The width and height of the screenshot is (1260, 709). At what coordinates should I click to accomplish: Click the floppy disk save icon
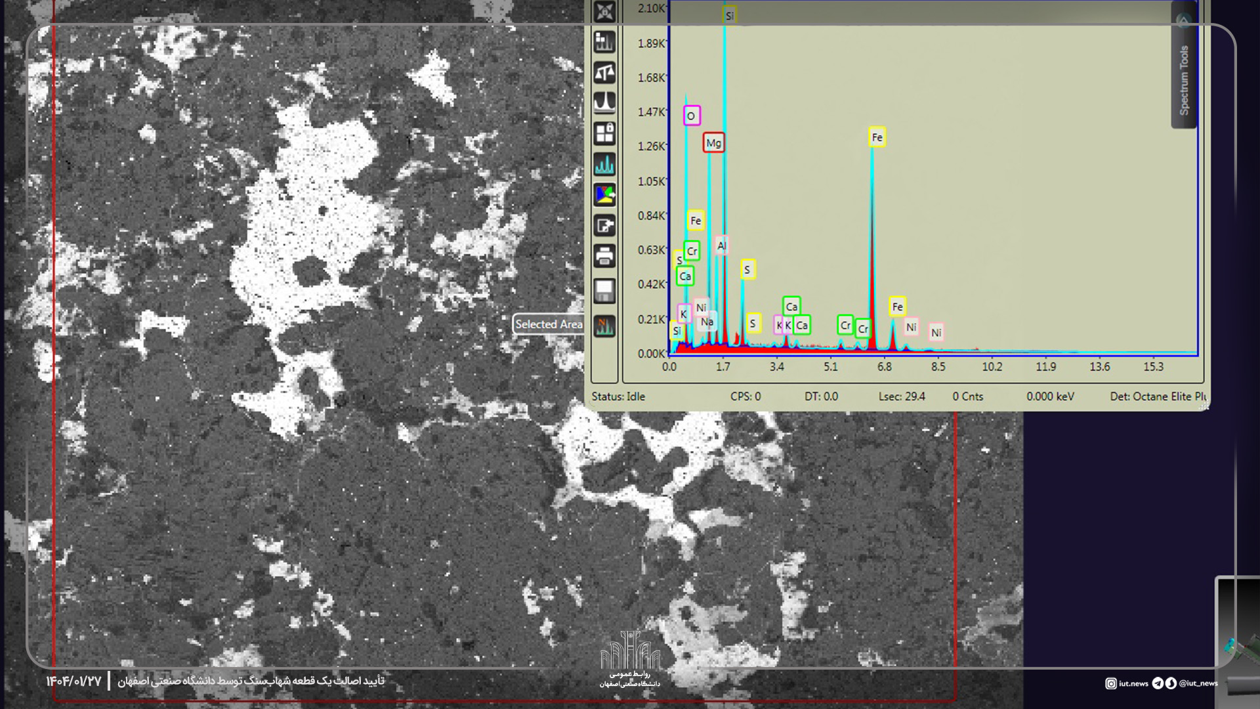pyautogui.click(x=604, y=290)
